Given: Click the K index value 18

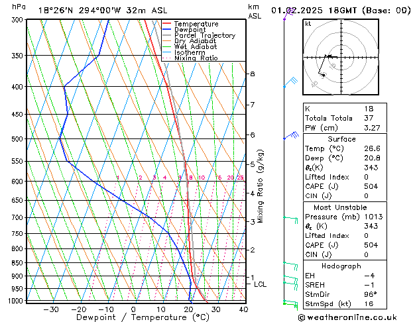Looking at the screenshot, I should coord(369,109).
